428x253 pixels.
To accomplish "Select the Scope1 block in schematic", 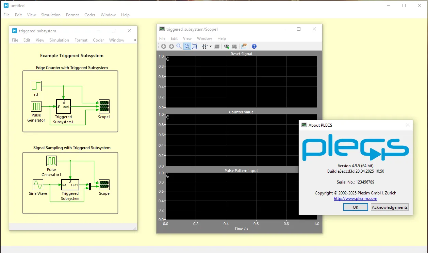I will [x=104, y=107].
